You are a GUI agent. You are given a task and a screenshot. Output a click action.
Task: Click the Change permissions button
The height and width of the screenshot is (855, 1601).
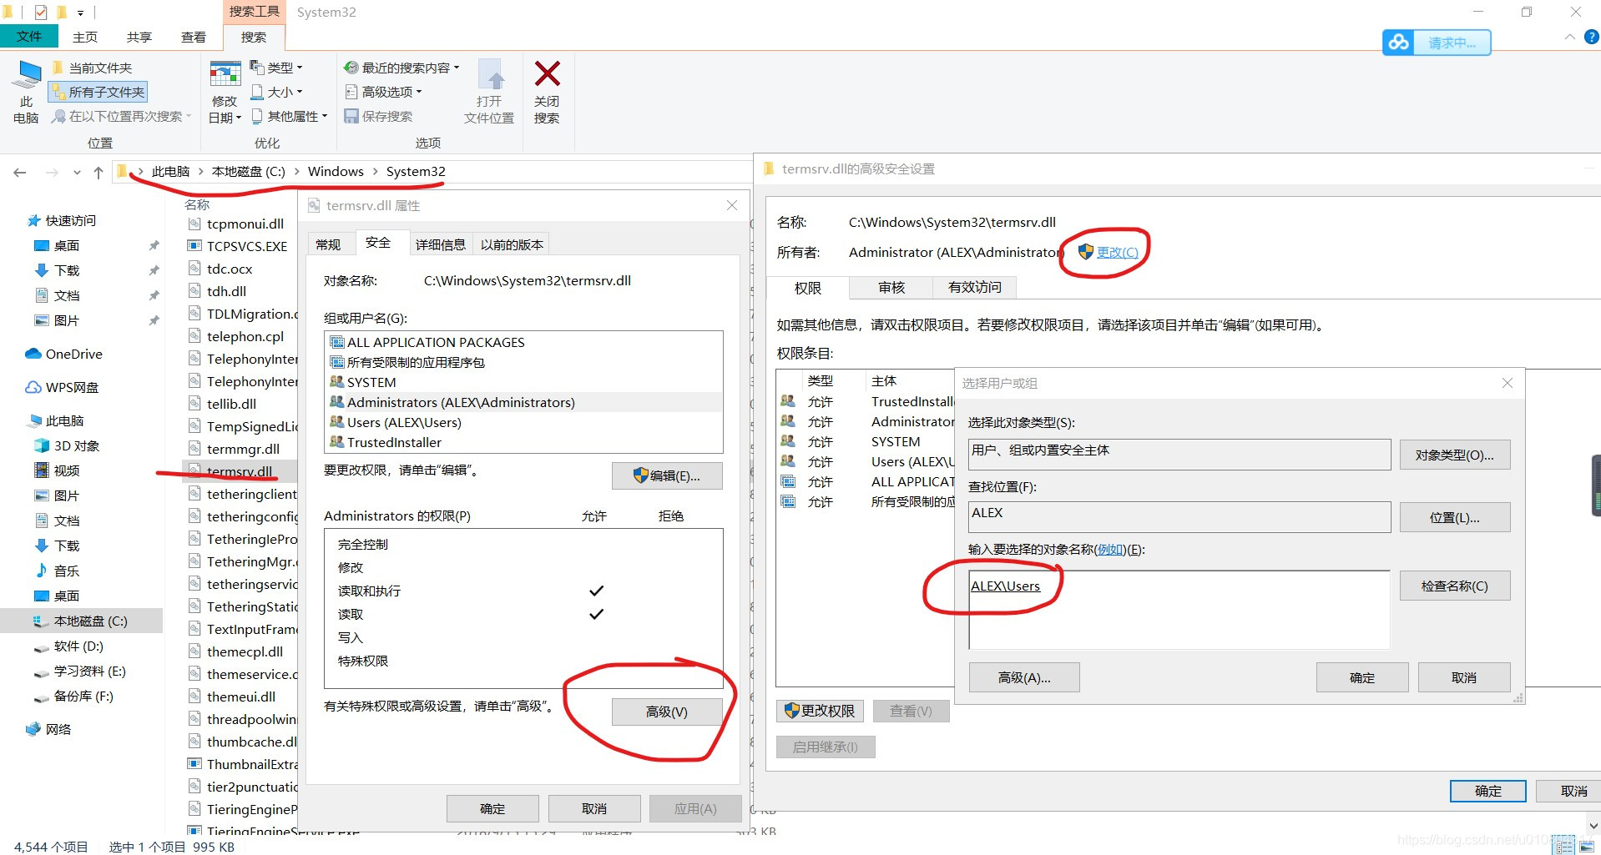pos(821,711)
